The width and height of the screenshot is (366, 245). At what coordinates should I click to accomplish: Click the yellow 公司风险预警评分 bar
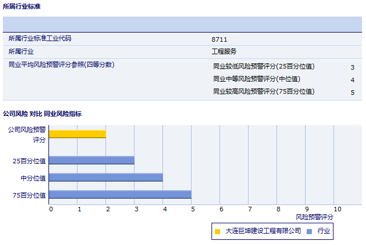(78, 134)
